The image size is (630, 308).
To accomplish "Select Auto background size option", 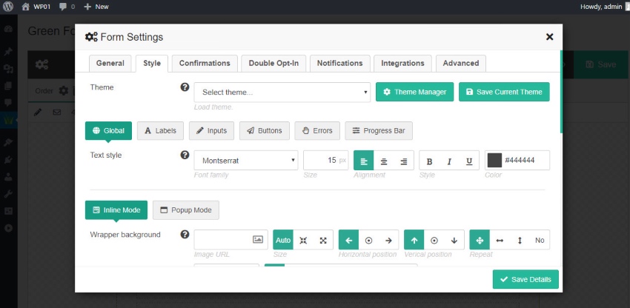I will [283, 240].
